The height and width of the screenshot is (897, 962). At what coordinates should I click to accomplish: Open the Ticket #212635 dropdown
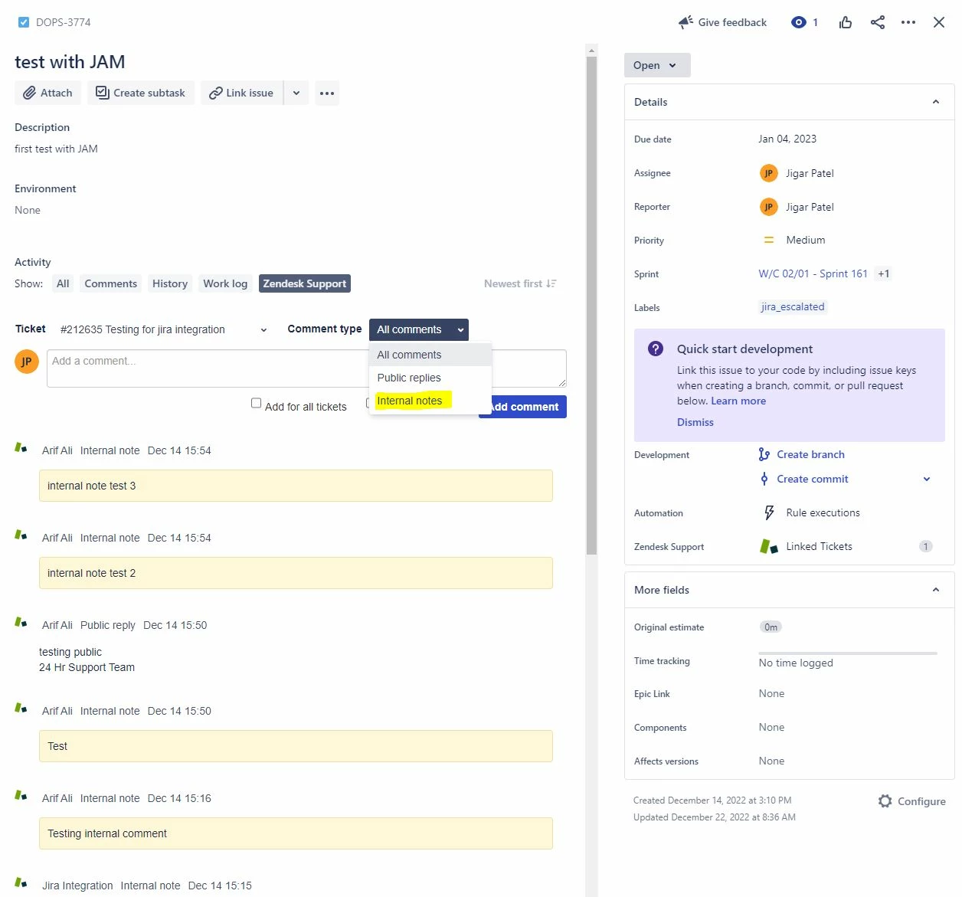165,329
